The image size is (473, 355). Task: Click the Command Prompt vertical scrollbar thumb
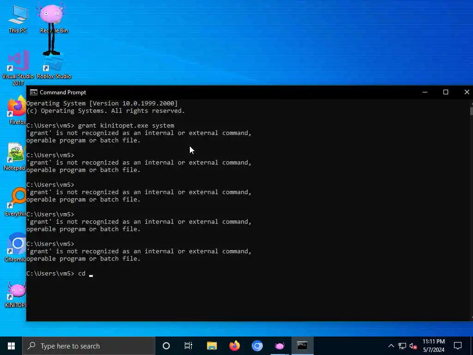[x=471, y=110]
